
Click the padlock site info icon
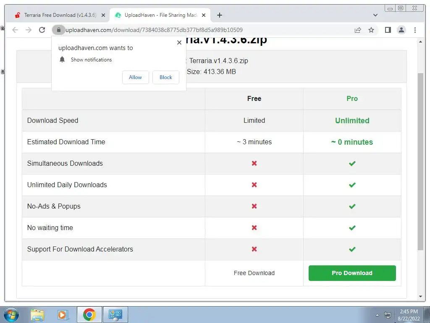(x=58, y=30)
